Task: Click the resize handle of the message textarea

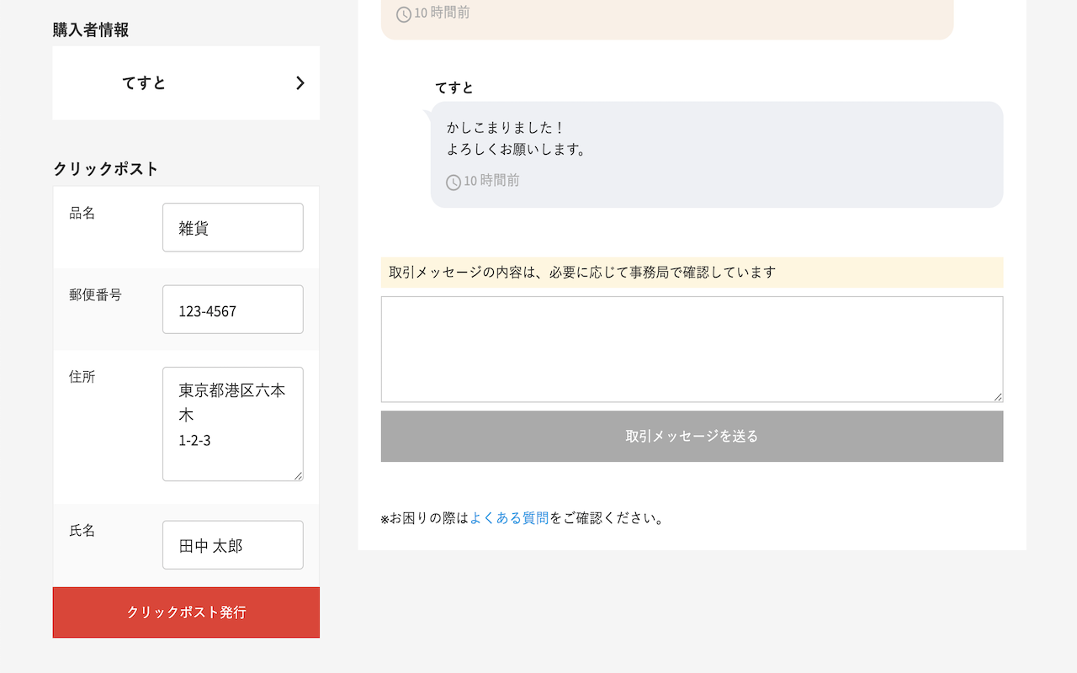Action: tap(998, 396)
